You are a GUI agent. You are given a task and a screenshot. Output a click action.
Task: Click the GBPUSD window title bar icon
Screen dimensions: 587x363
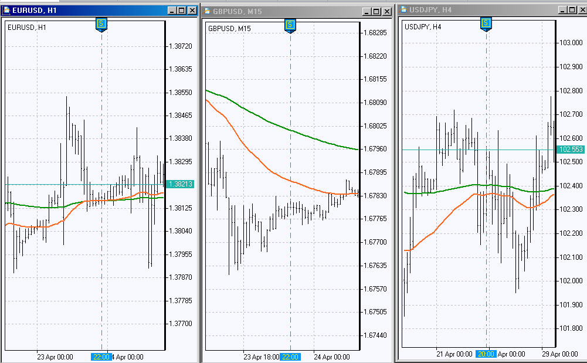(207, 11)
